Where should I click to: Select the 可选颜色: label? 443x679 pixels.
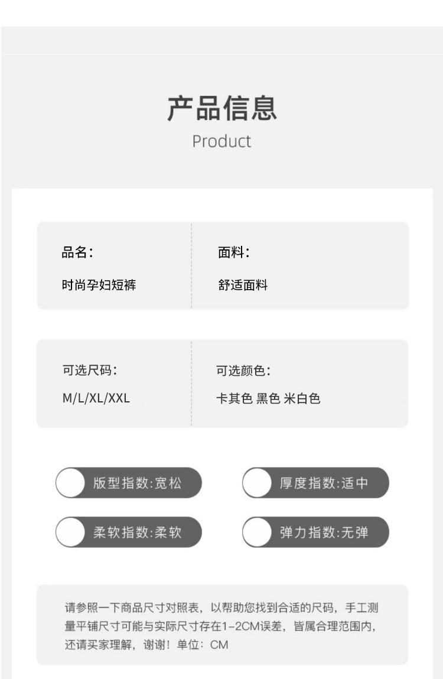coord(243,371)
